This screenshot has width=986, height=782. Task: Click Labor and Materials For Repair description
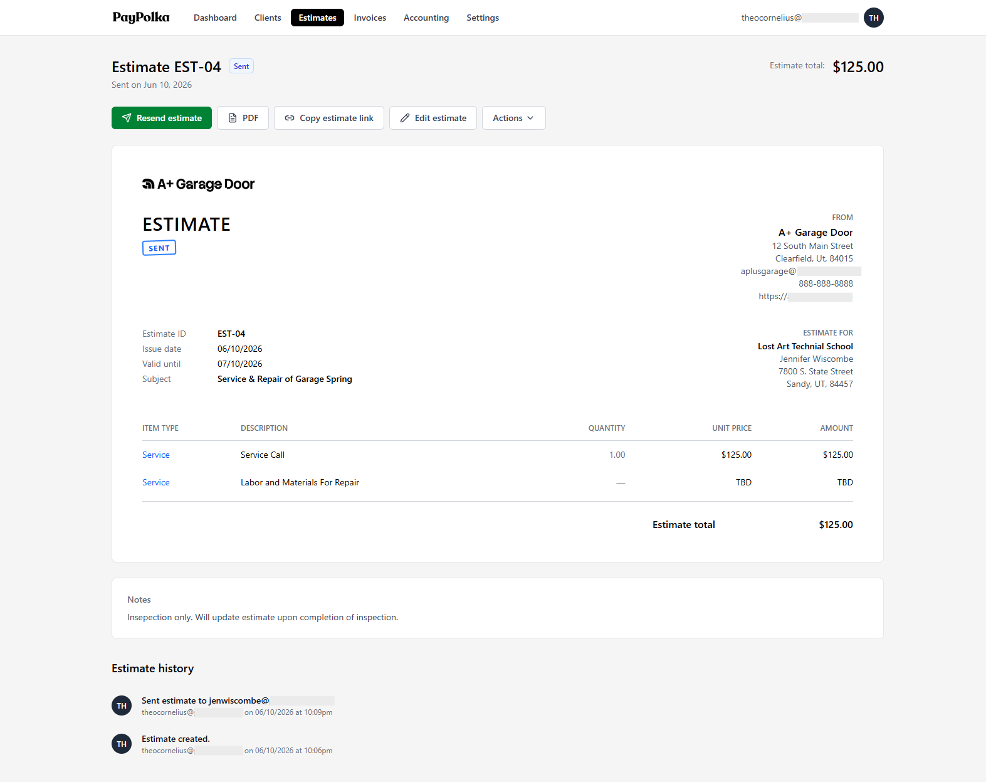(300, 482)
